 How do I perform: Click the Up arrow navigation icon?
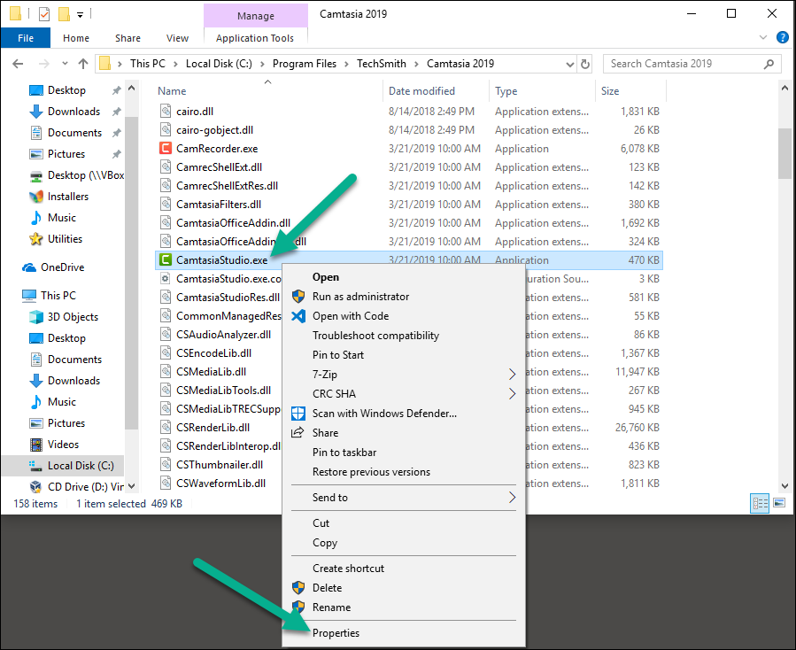click(x=83, y=64)
